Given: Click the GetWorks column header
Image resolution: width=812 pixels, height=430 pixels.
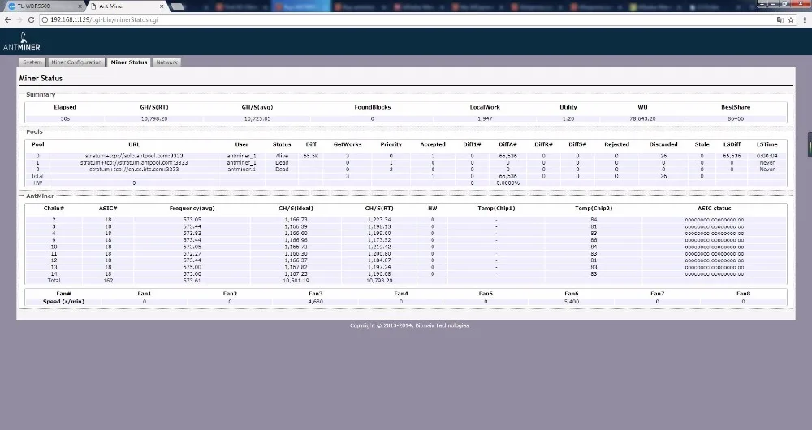Looking at the screenshot, I should tap(348, 144).
